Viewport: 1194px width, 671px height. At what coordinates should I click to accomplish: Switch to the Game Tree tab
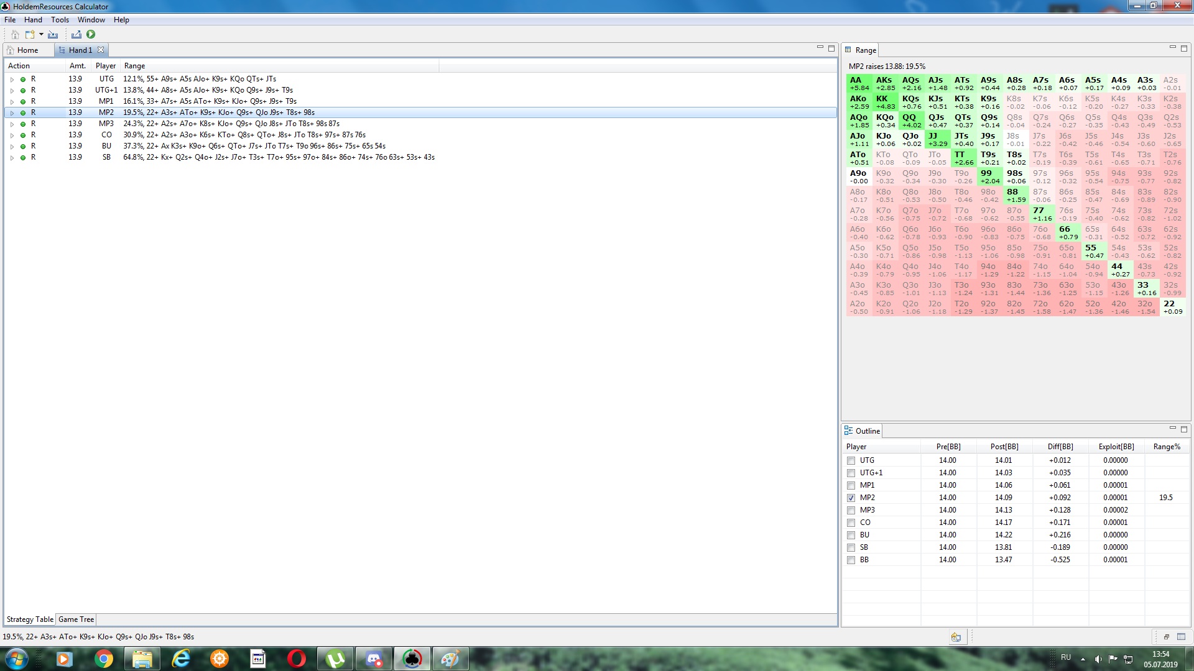click(76, 619)
